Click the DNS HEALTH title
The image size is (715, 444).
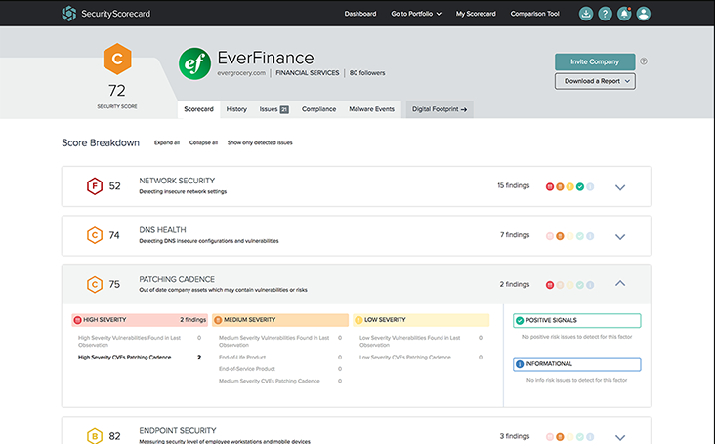pos(162,230)
